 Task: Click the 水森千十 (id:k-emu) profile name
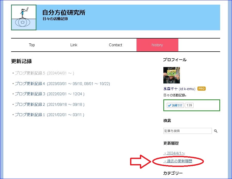point(179,89)
